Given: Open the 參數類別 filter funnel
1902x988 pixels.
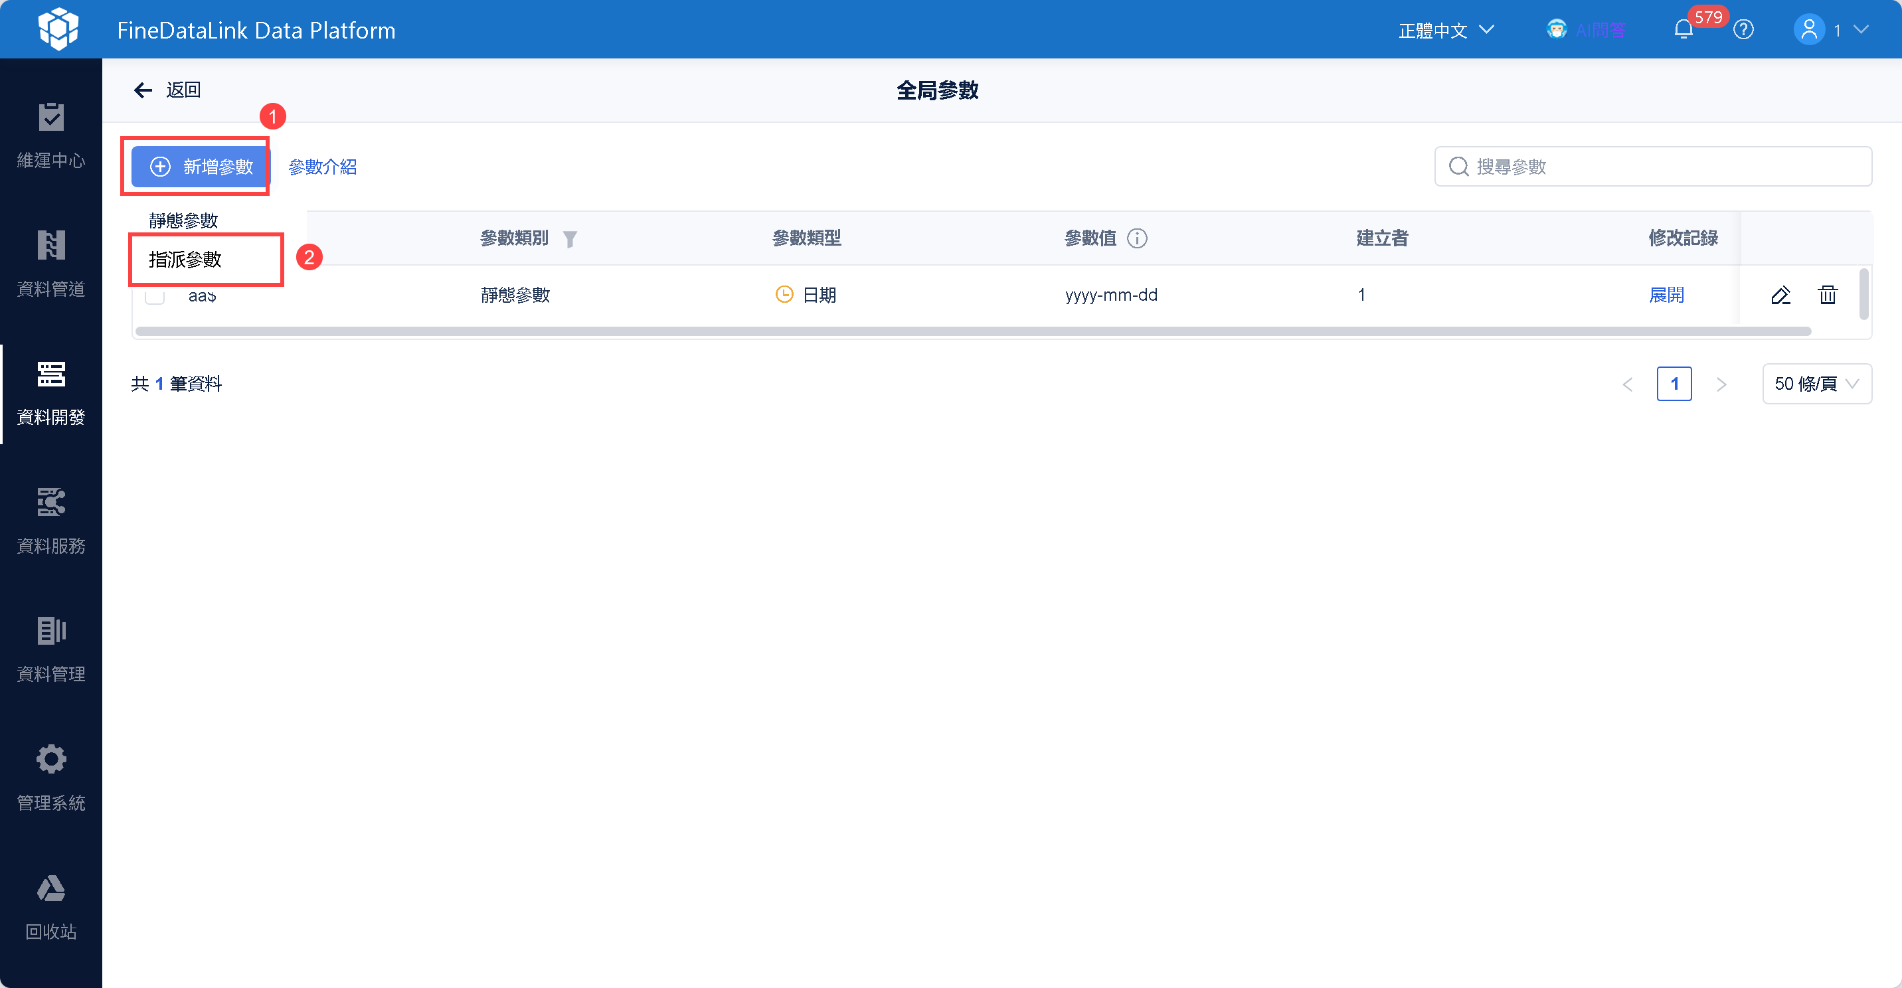Looking at the screenshot, I should coord(570,239).
